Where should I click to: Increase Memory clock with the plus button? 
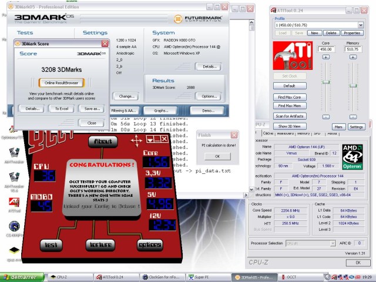pyautogui.click(x=352, y=57)
